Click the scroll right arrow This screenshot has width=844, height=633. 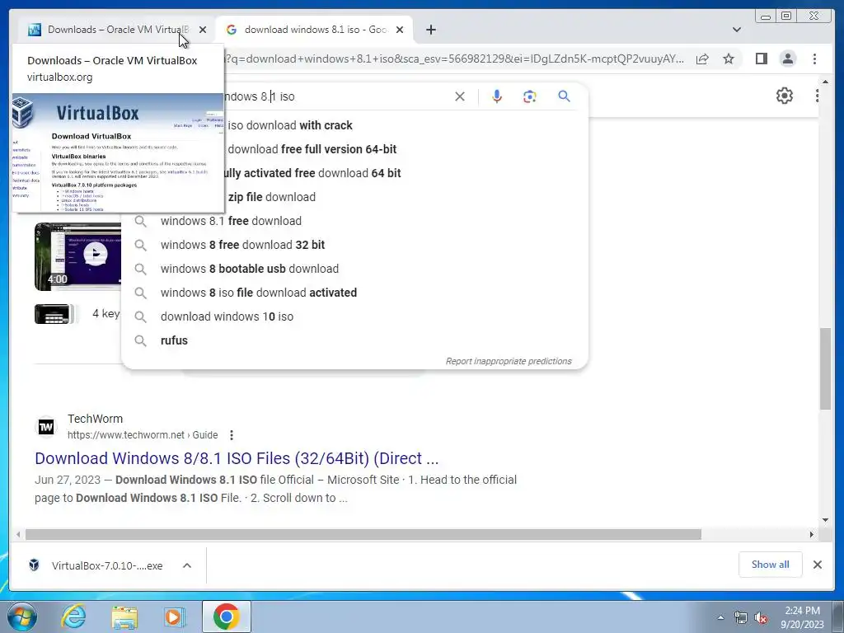[812, 534]
